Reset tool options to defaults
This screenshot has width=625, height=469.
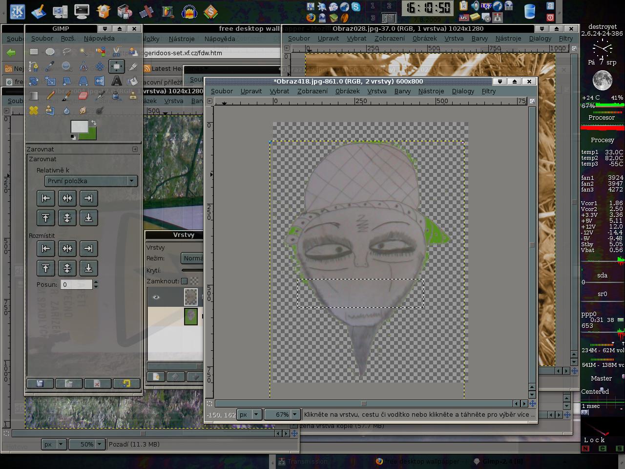pyautogui.click(x=126, y=384)
